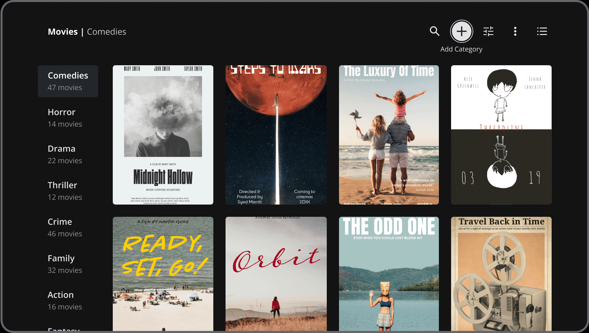Click the '47 movies' count text
Screen dimensions: 589x333
click(65, 87)
